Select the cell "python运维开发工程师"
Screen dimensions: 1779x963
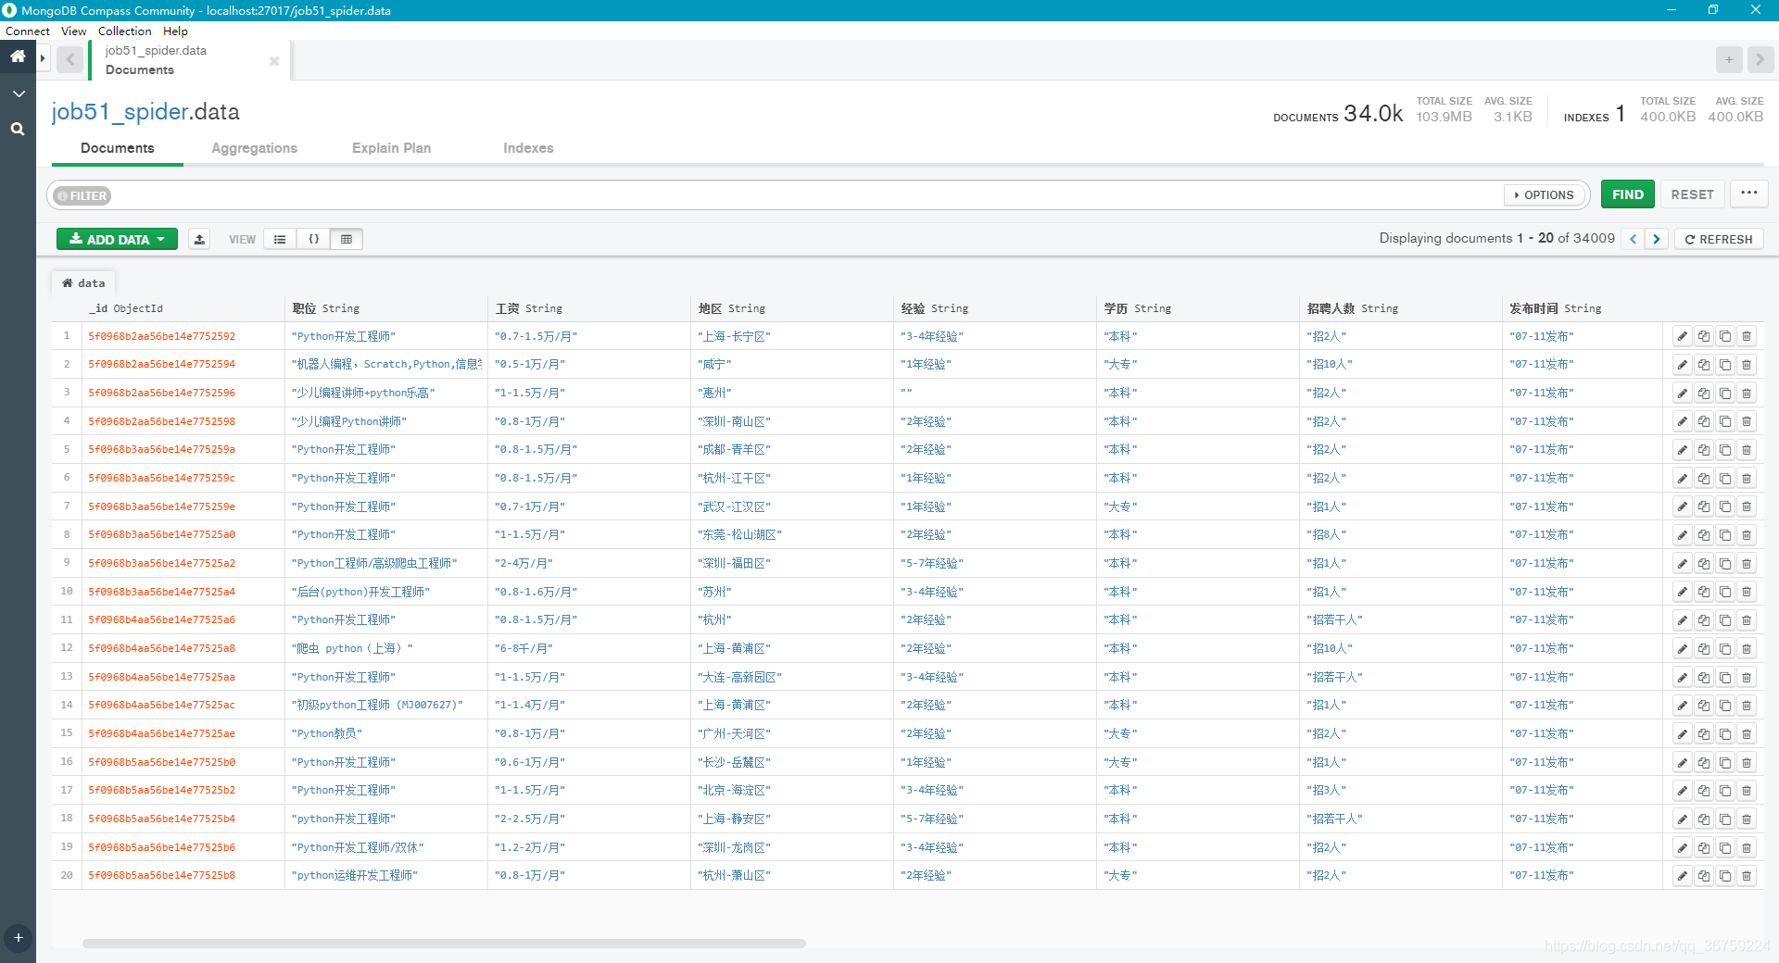point(355,875)
